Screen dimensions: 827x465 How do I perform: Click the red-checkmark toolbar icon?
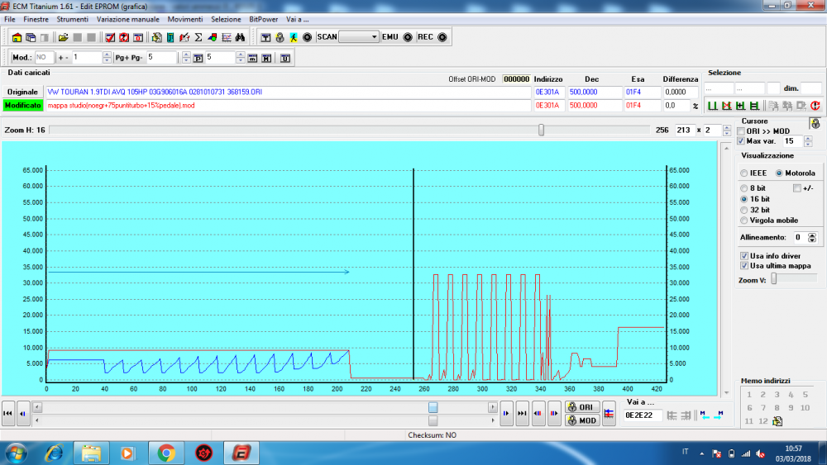(x=109, y=37)
